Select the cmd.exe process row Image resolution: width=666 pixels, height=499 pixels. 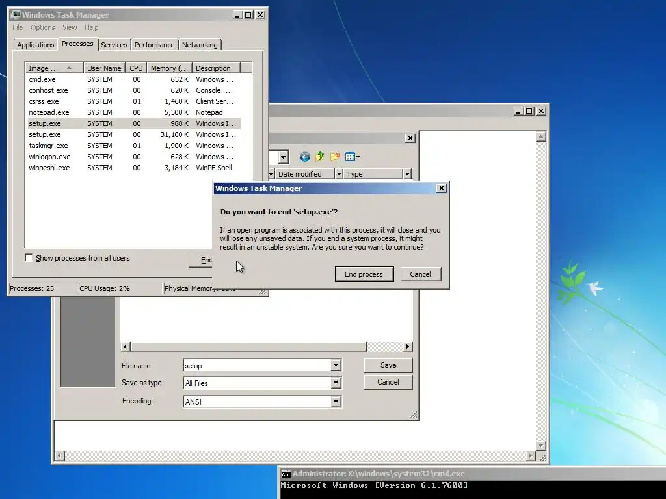click(x=133, y=79)
